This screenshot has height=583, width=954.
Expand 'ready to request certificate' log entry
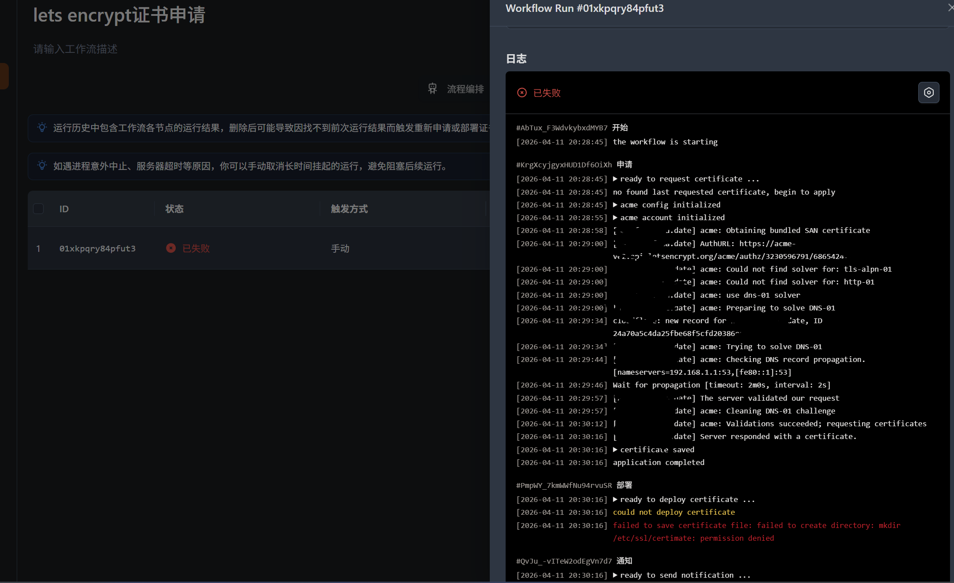[x=615, y=179]
